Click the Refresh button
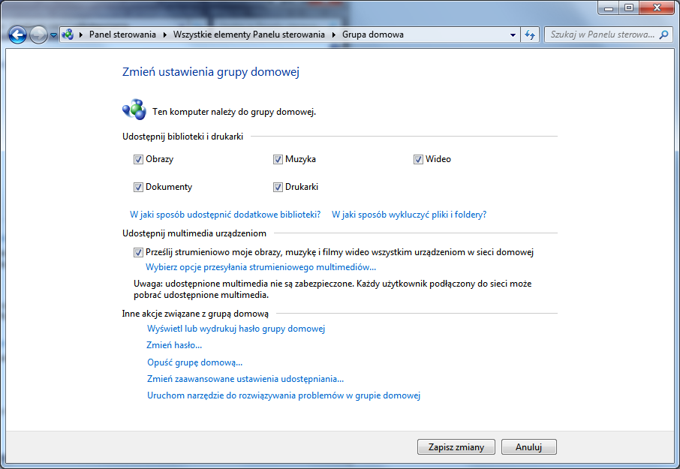 pos(530,35)
